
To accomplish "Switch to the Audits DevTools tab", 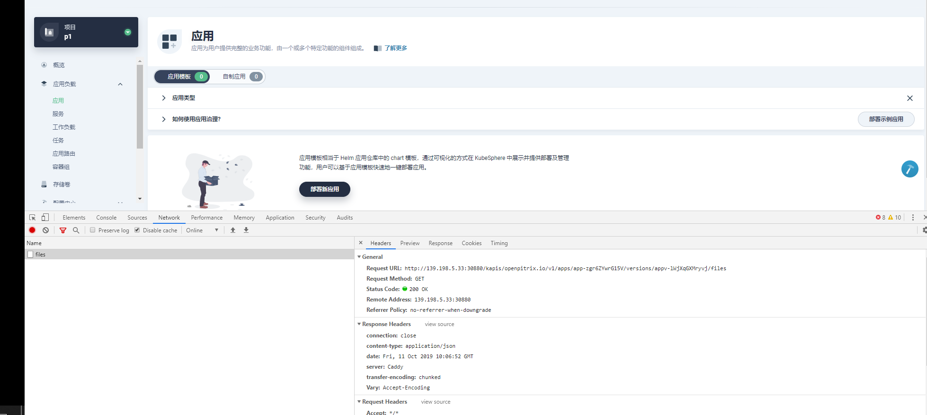I will (x=345, y=218).
